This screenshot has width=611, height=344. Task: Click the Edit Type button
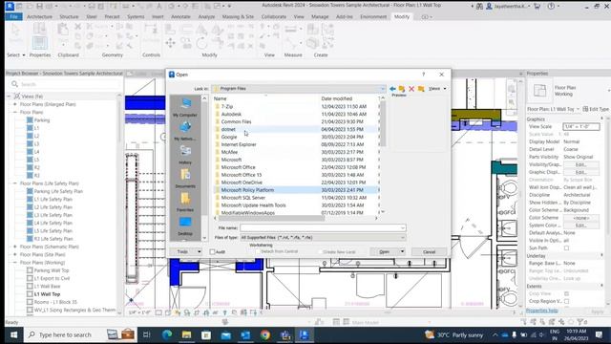[596, 109]
